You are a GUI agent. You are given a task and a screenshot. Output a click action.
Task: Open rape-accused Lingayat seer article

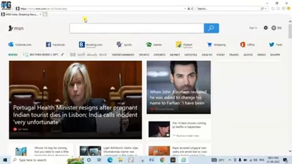[190, 152]
